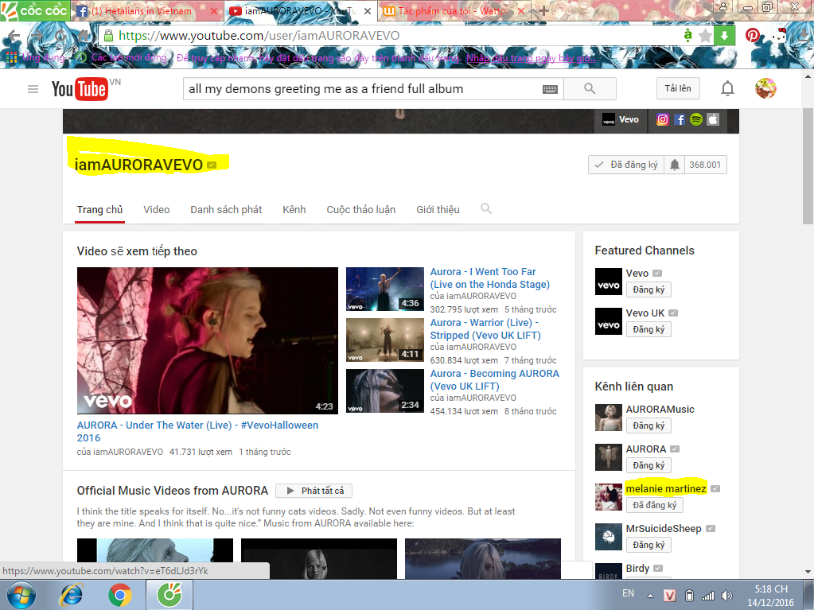The width and height of the screenshot is (814, 610).
Task: Open the language indicator EN in system tray
Action: (628, 593)
